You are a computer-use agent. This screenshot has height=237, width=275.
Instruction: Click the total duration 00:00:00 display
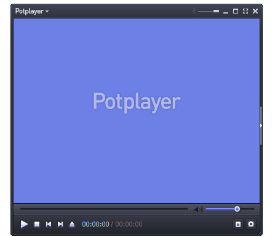(x=129, y=224)
